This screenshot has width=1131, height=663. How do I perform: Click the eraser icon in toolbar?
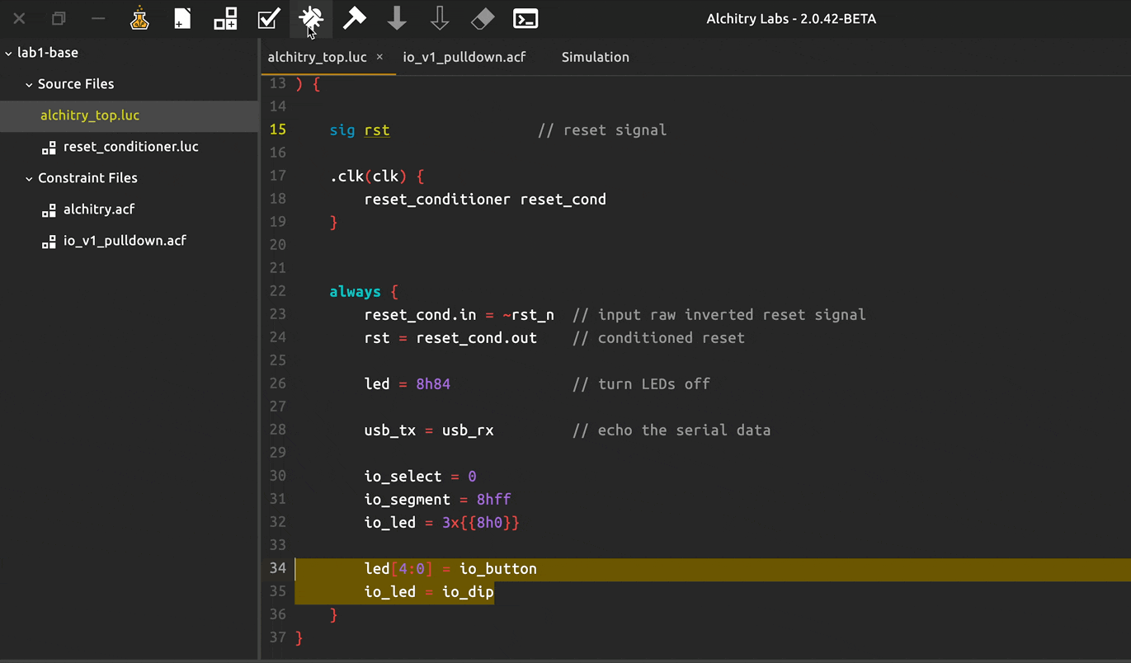(x=483, y=19)
